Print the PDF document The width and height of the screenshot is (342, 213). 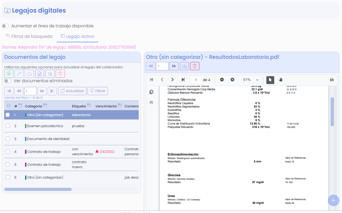coord(332,80)
